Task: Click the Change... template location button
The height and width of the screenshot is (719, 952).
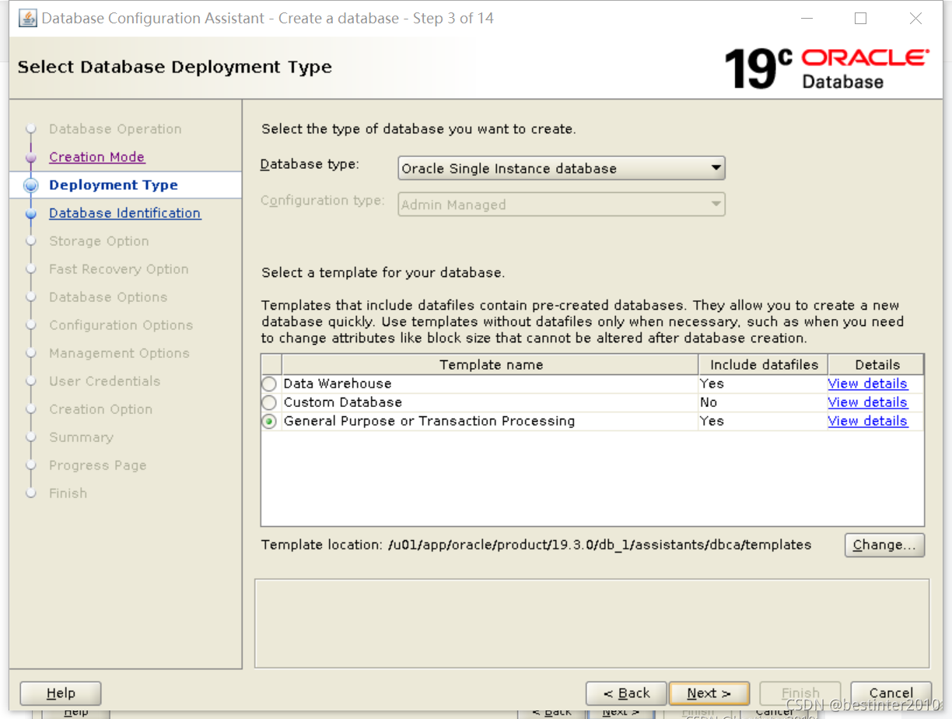Action: click(884, 545)
